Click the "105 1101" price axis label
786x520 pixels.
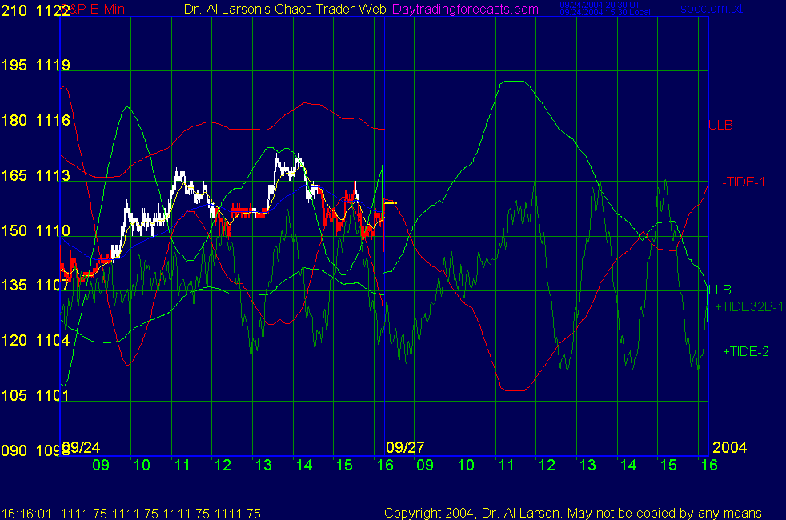35,395
